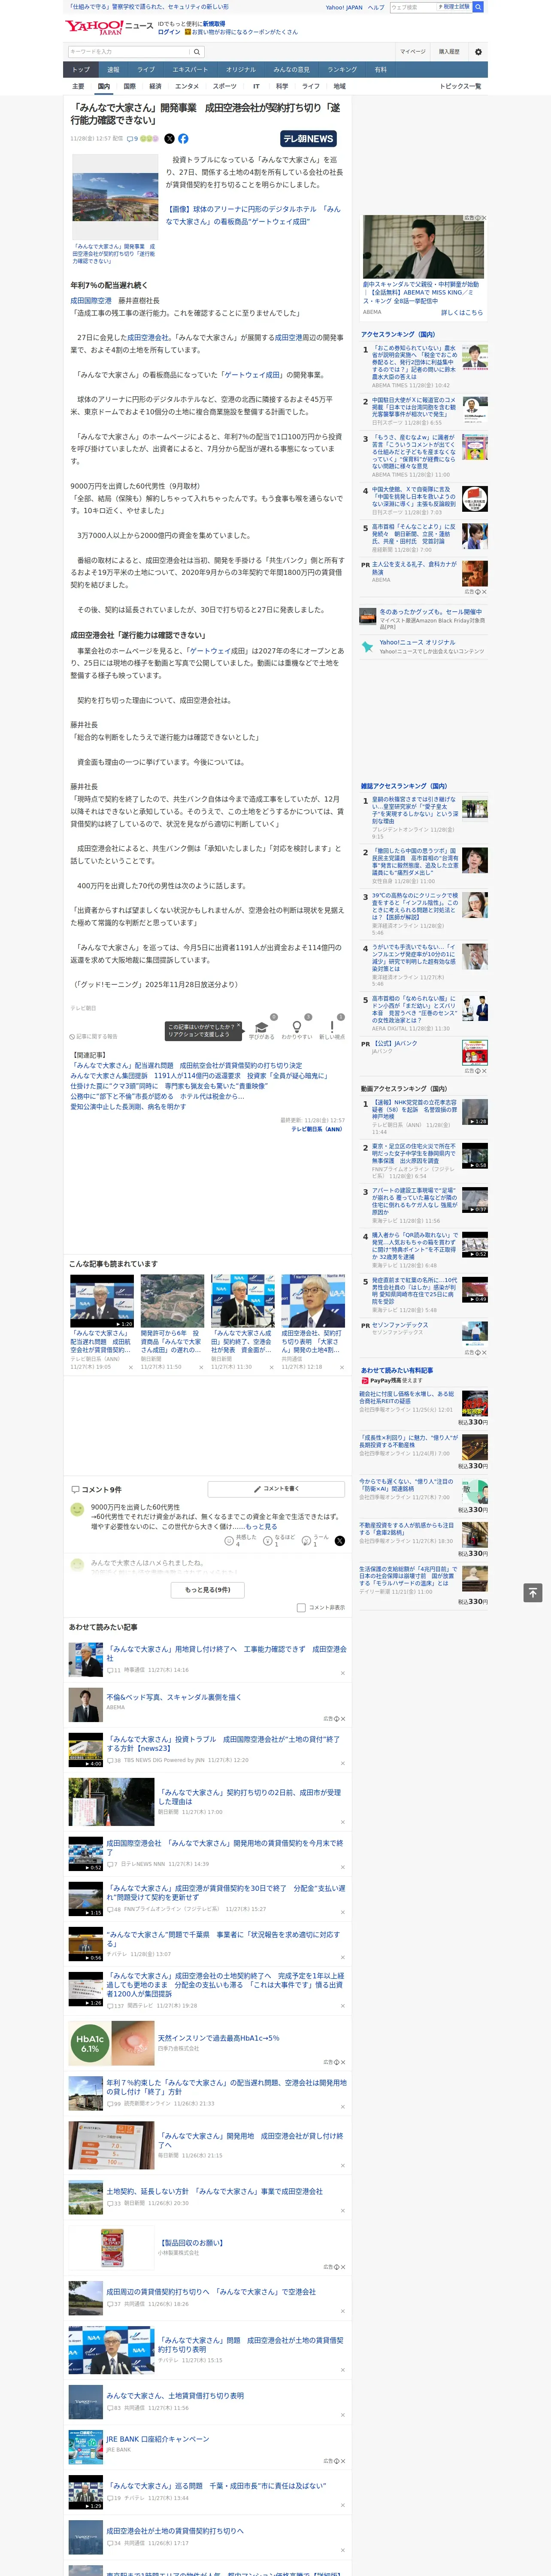
Task: Expand first comment via もっと見る link
Action: point(262,1527)
